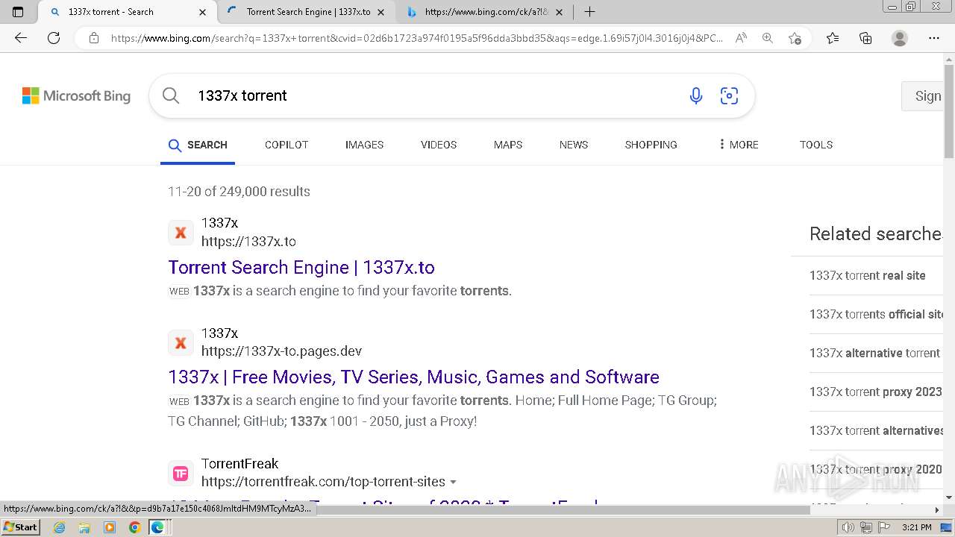Image resolution: width=955 pixels, height=537 pixels.
Task: Select the SEARCH tab
Action: [198, 145]
